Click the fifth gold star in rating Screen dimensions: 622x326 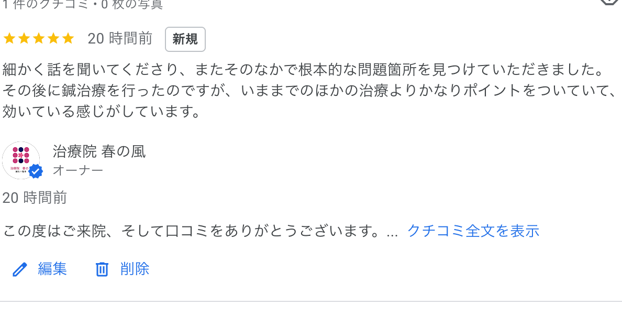click(x=68, y=39)
